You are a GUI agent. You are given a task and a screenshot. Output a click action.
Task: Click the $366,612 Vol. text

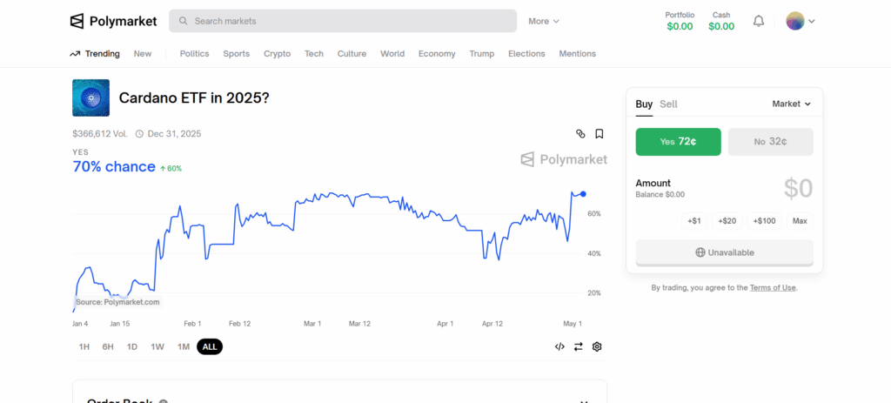[x=99, y=134]
